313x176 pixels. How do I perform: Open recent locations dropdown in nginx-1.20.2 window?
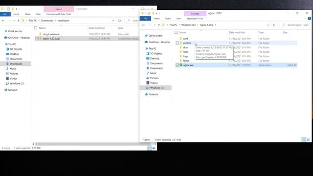pos(155,25)
